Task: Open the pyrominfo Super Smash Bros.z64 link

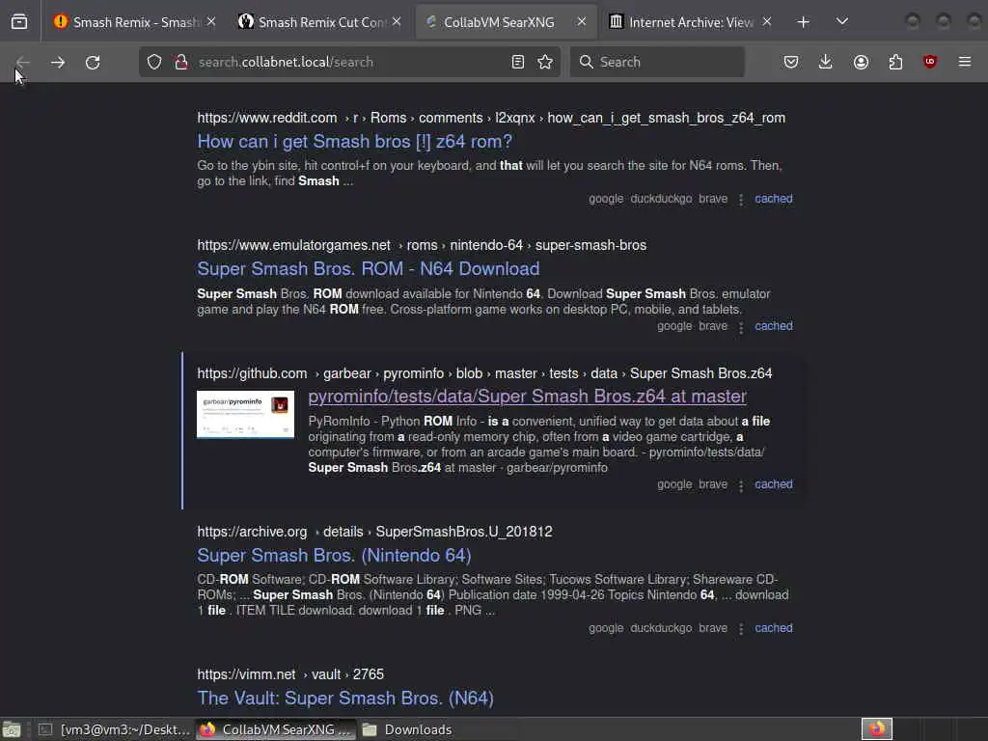Action: (x=528, y=396)
